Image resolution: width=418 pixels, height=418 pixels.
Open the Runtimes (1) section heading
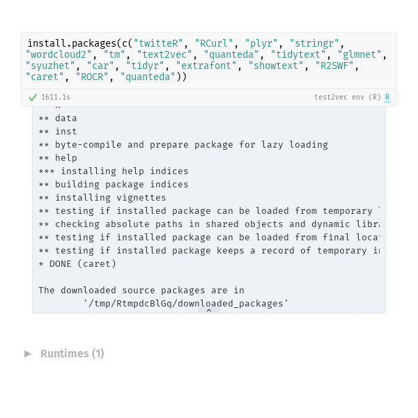pyautogui.click(x=72, y=354)
